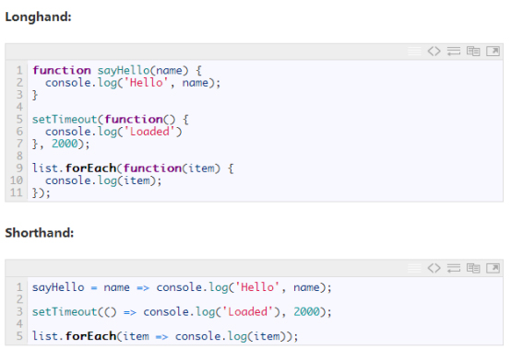511x349 pixels.
Task: Toggle plain code view in Shorthand block
Action: [x=434, y=268]
